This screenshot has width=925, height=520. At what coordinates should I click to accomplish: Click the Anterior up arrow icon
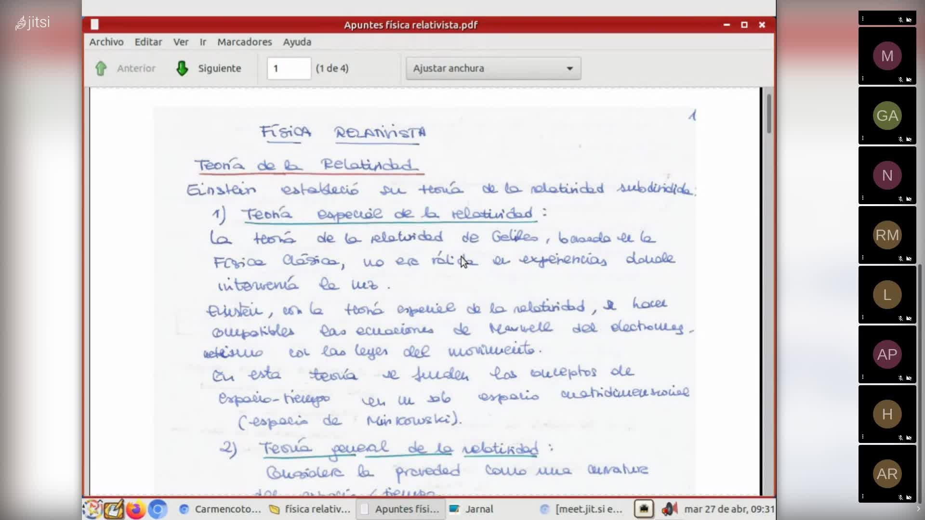[x=101, y=68]
